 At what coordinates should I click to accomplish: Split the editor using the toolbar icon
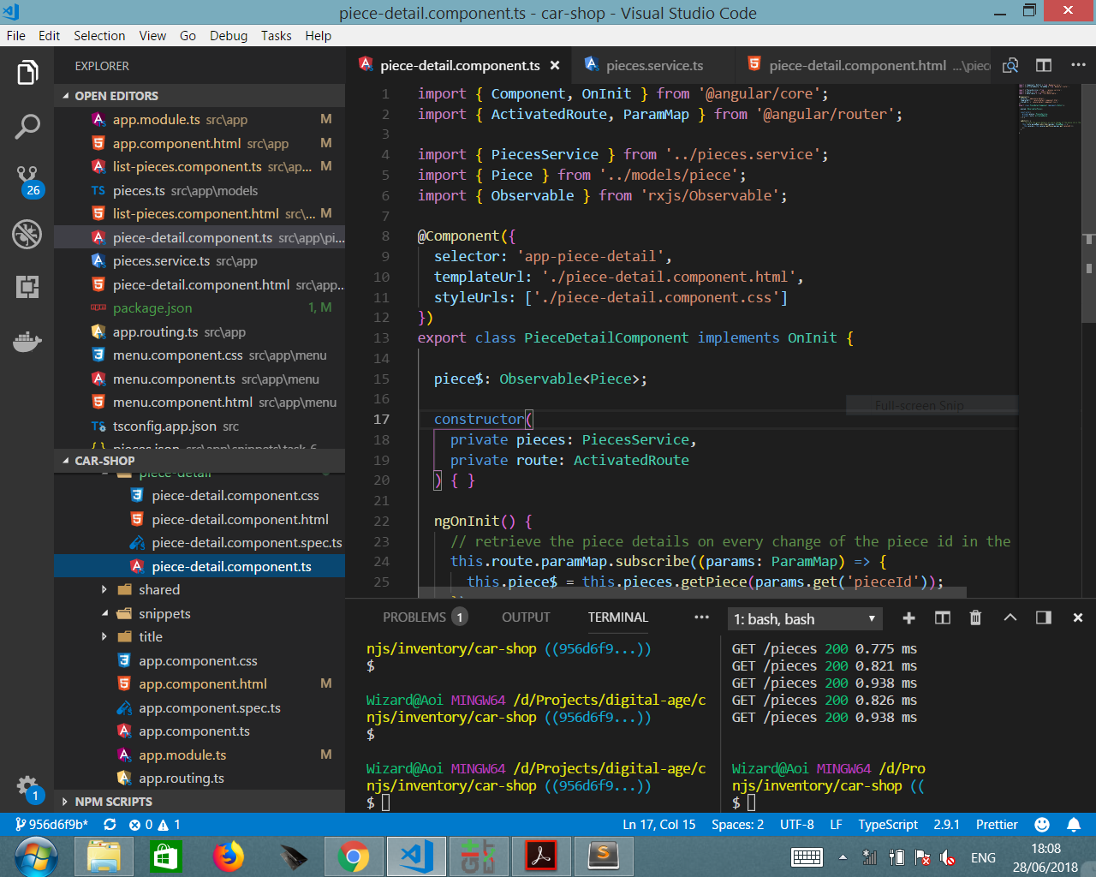coord(1043,65)
